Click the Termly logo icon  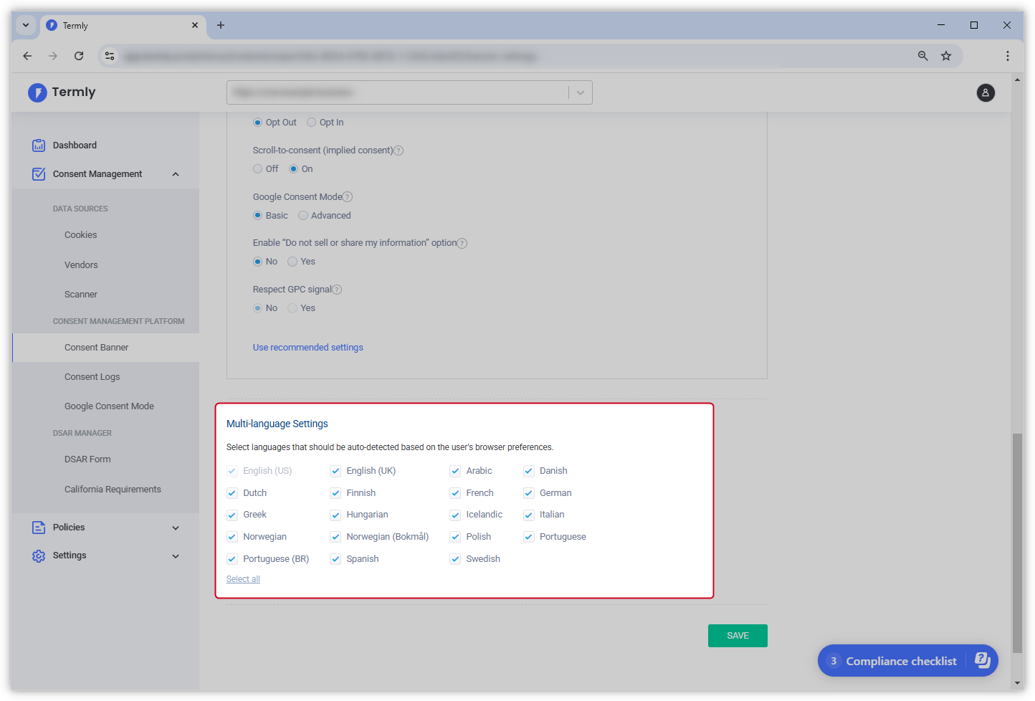[37, 92]
